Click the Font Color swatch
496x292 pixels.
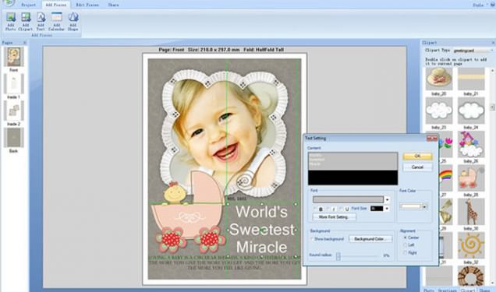click(x=410, y=206)
